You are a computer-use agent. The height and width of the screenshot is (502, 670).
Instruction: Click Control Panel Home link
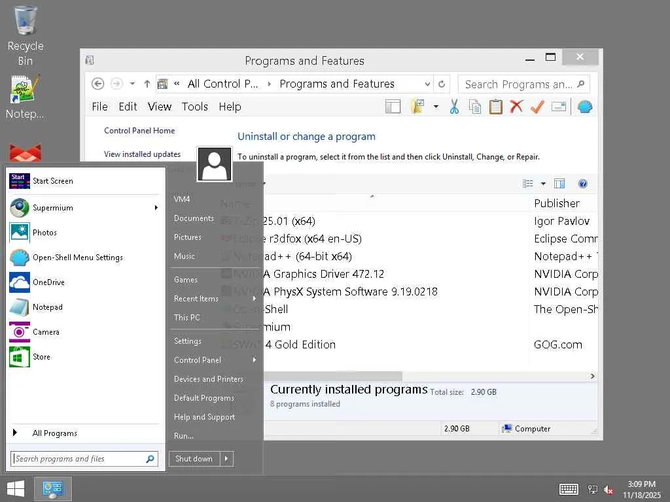[x=139, y=131]
